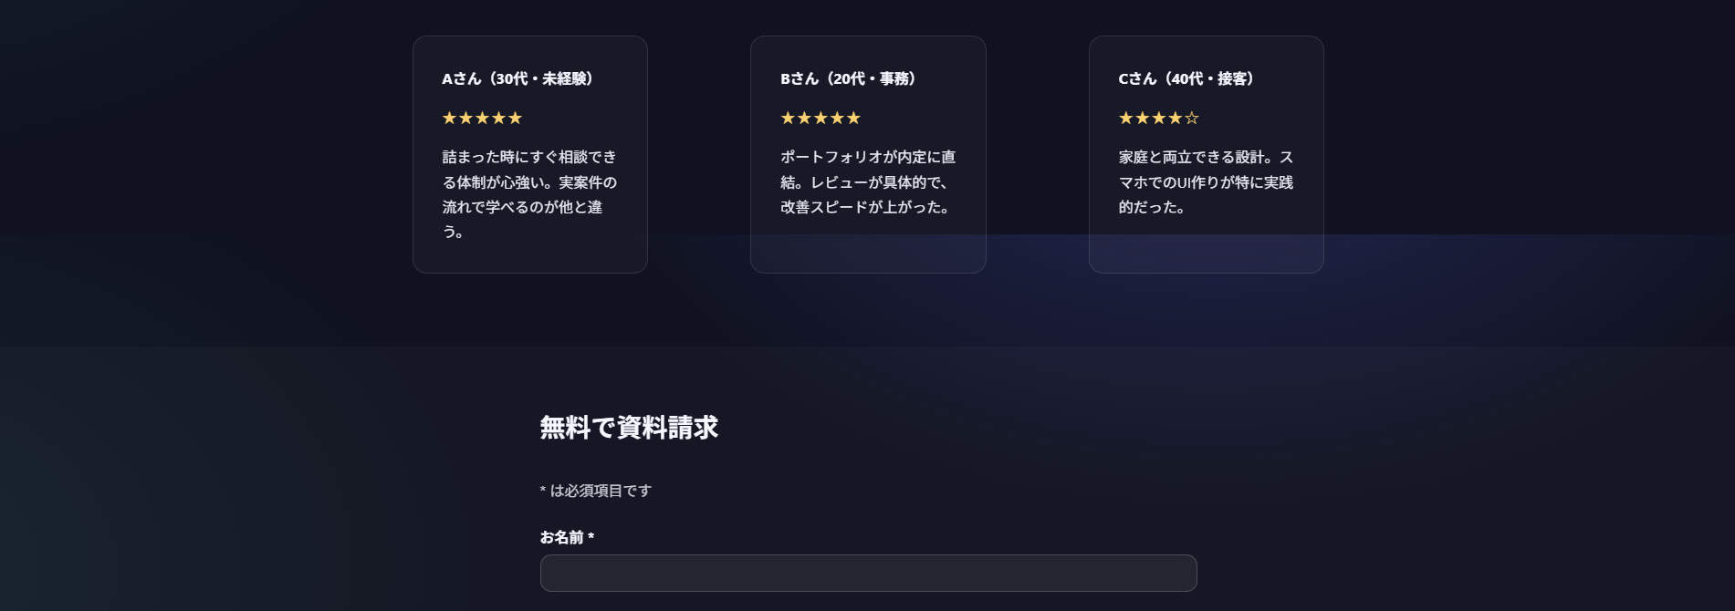Image resolution: width=1735 pixels, height=611 pixels.
Task: Click the first star in Cさん's rating
Action: (1126, 118)
